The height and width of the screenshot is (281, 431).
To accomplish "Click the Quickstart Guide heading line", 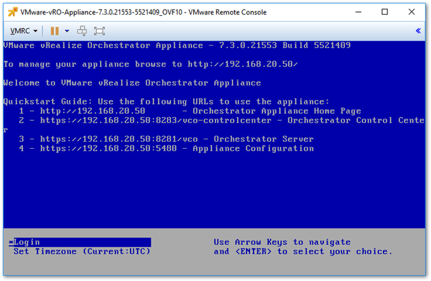I will [166, 101].
